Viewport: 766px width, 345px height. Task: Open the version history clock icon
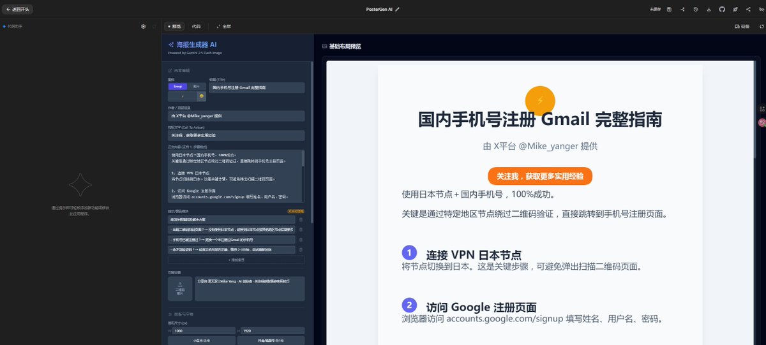696,10
